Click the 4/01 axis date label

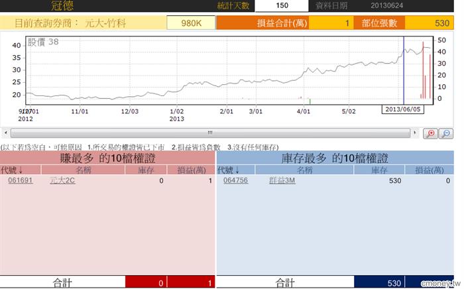pos(304,111)
